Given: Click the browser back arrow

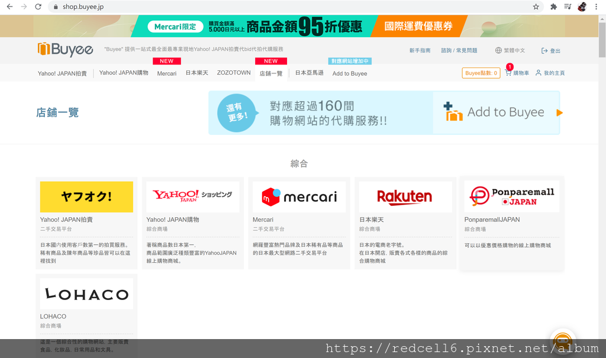Looking at the screenshot, I should [9, 7].
